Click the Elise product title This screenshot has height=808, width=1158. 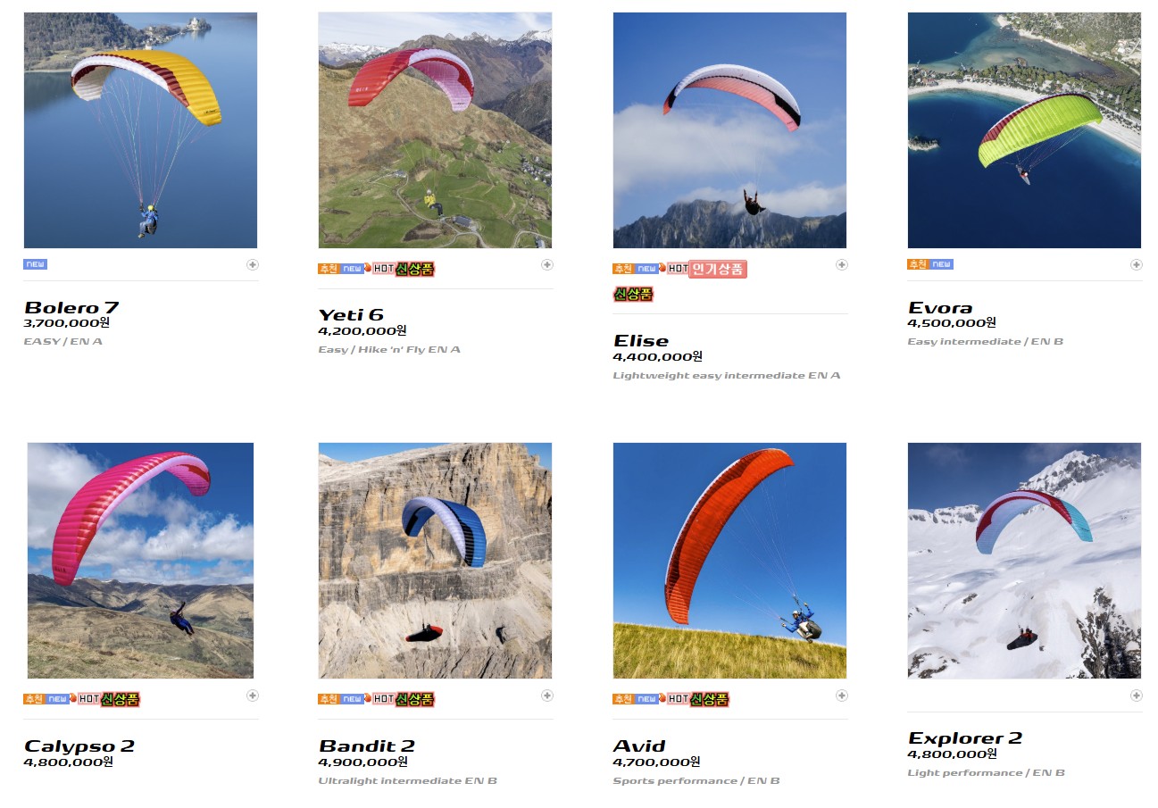641,341
